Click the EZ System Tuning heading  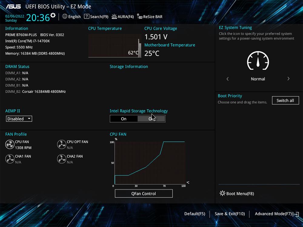click(235, 28)
